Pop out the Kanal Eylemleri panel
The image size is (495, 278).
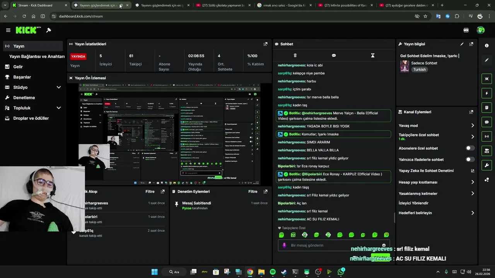[471, 112]
